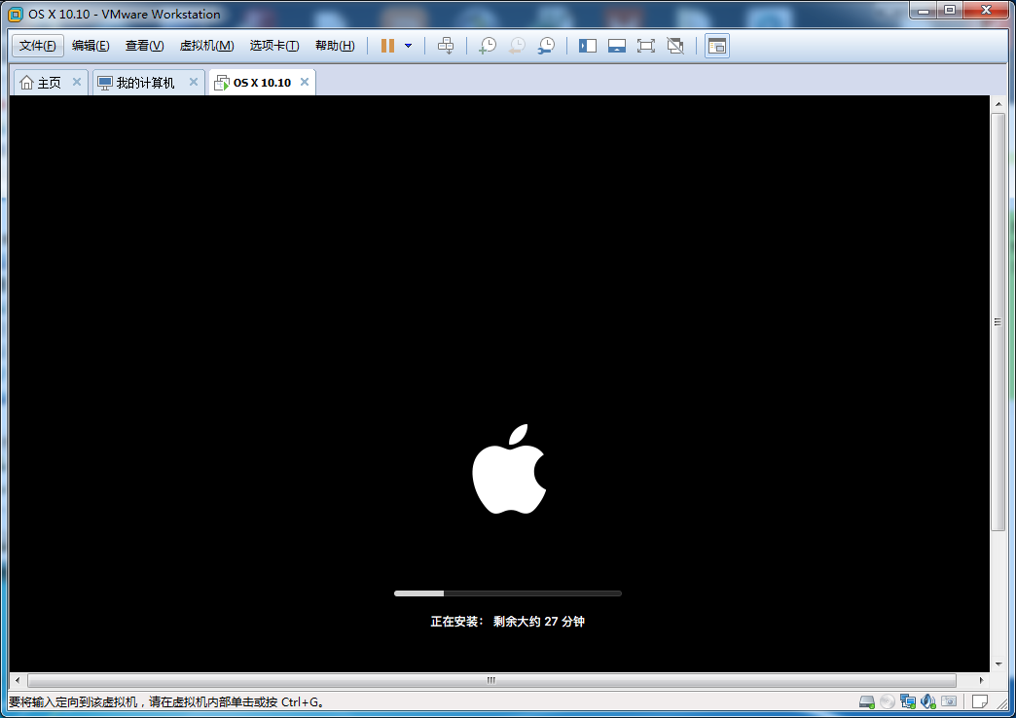Close the VMware Workstation window
The width and height of the screenshot is (1016, 718).
point(987,11)
